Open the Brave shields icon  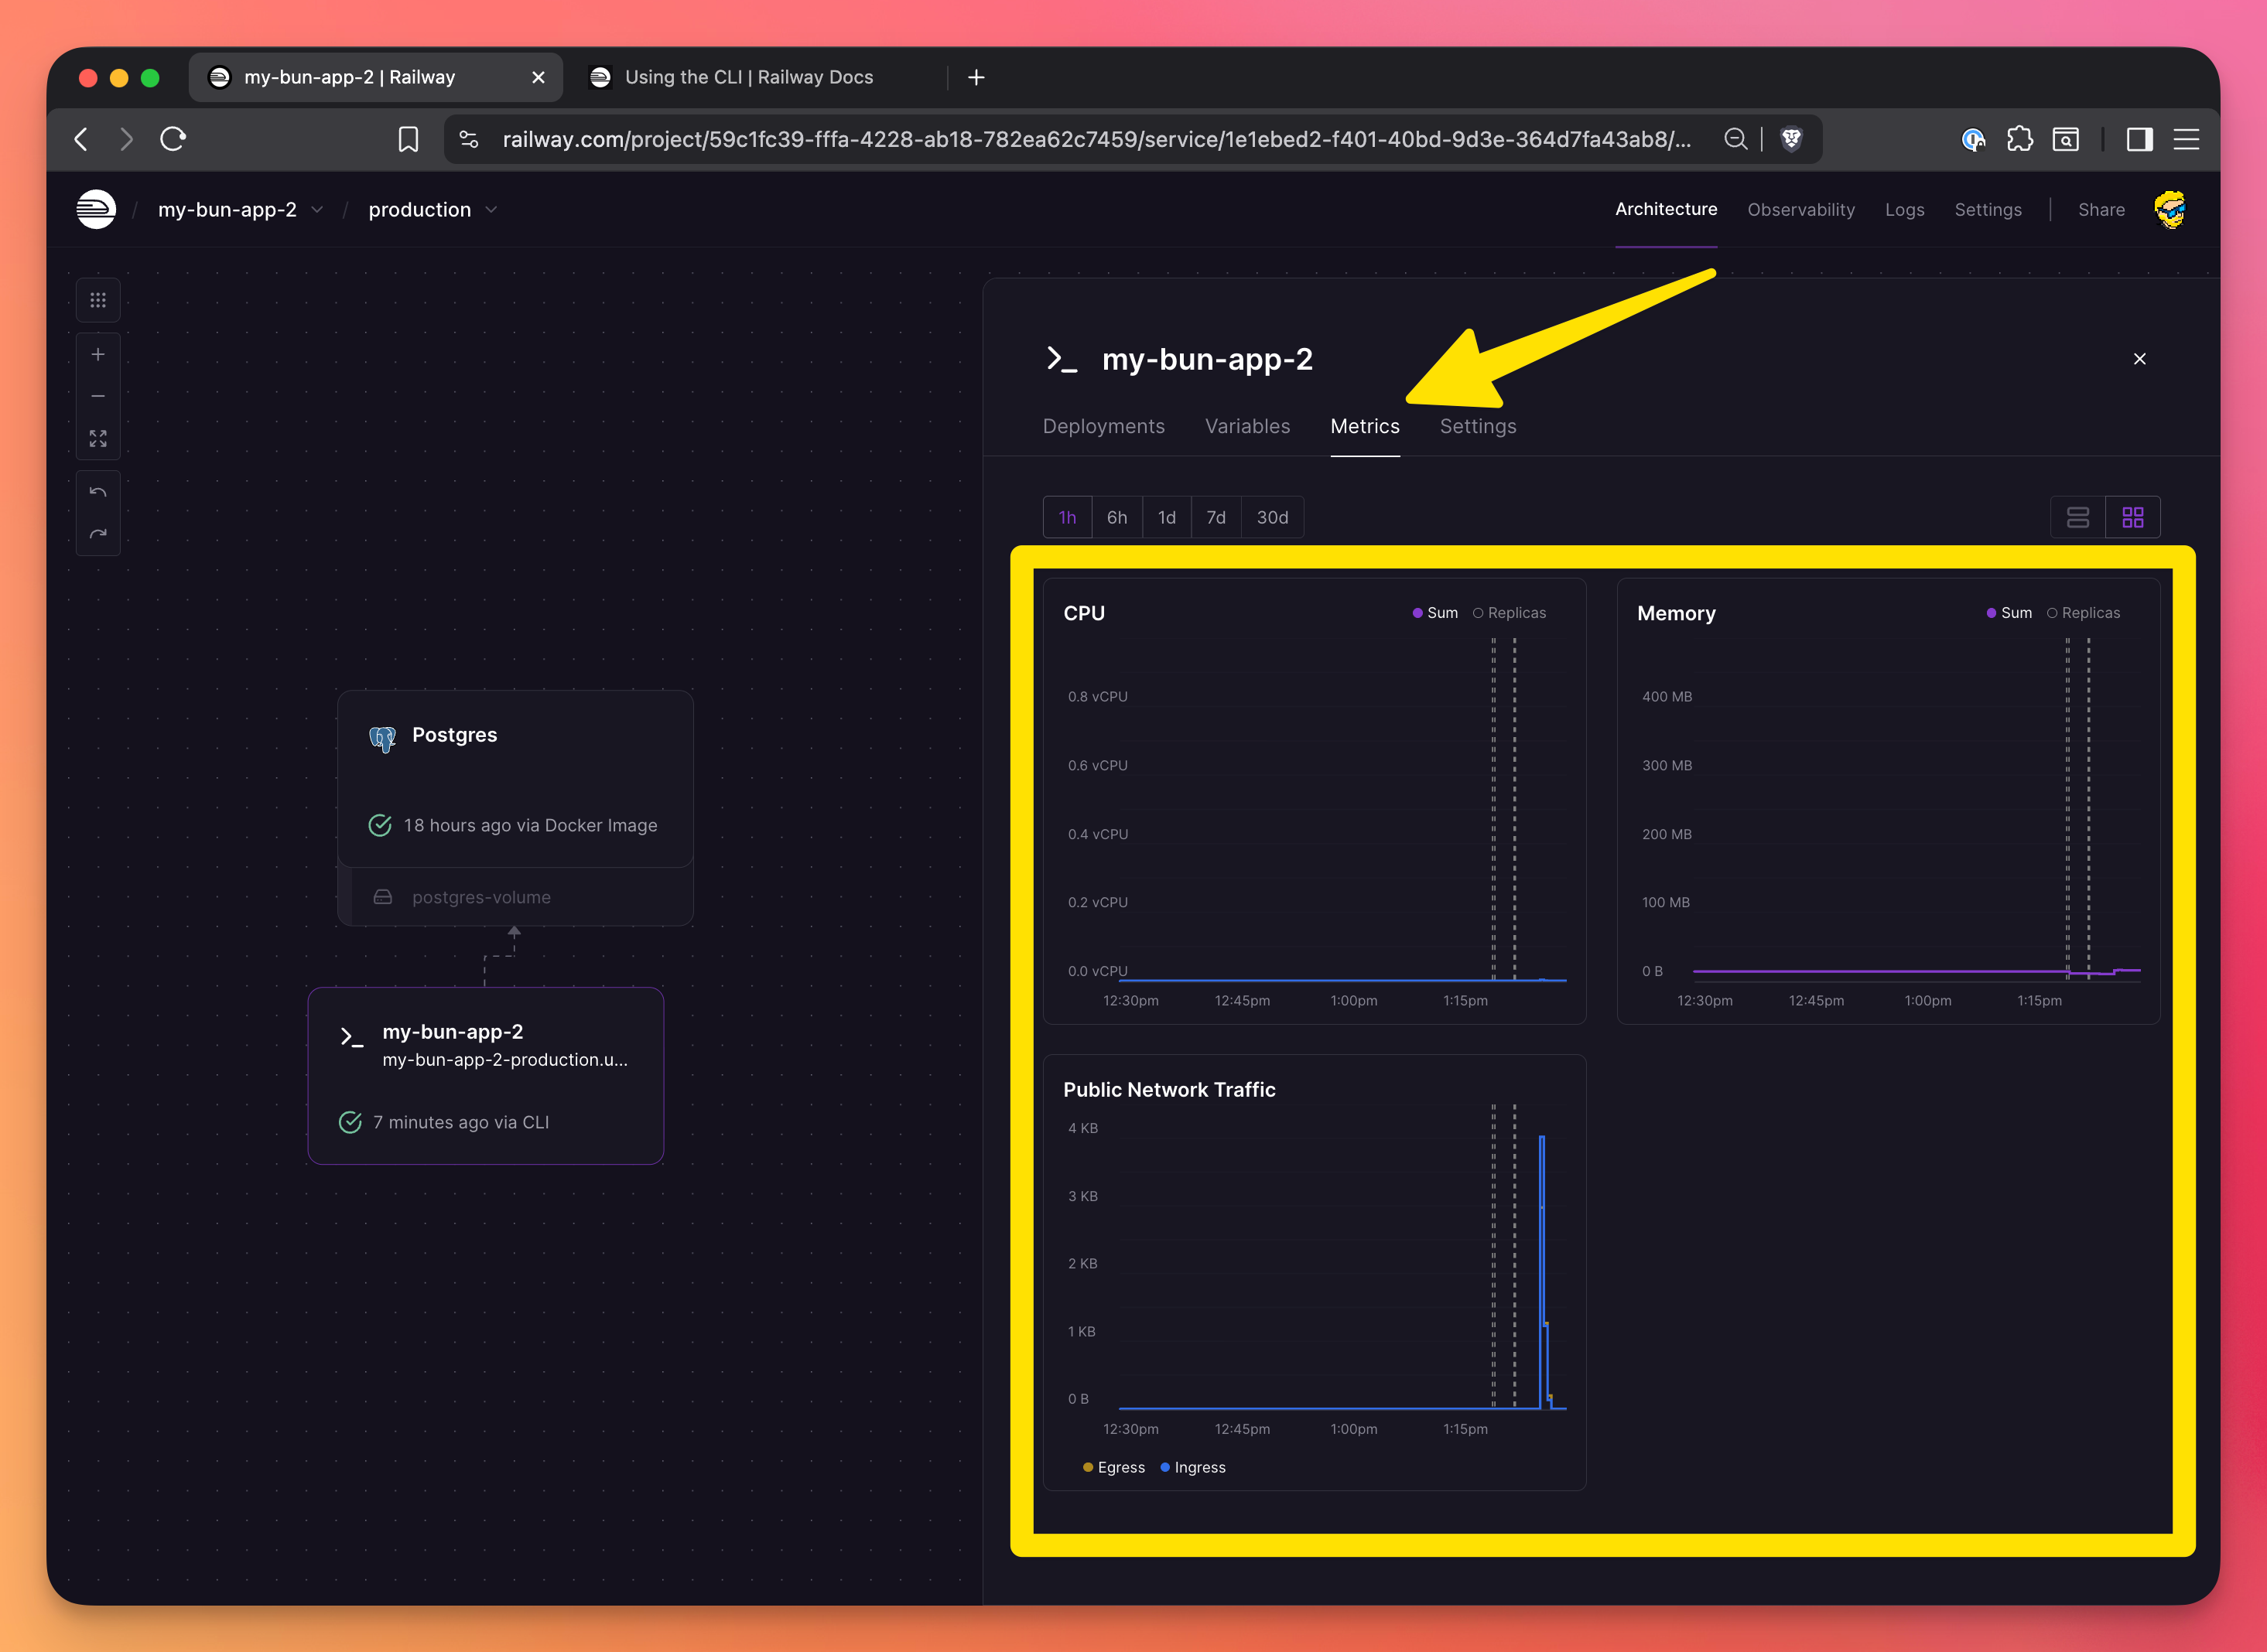(x=1791, y=139)
